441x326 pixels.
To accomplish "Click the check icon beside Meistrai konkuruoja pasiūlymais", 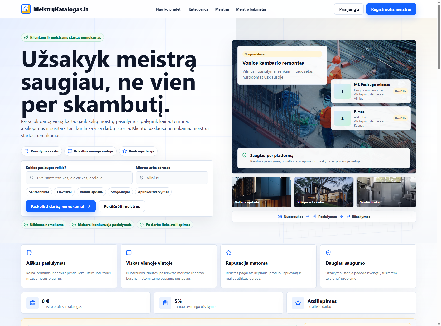I will click(x=74, y=225).
